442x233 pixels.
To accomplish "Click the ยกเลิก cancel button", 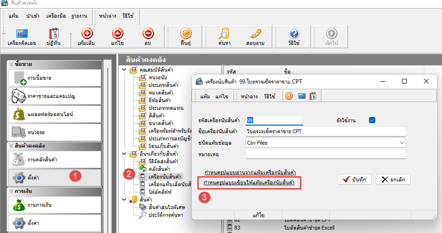I will [393, 179].
